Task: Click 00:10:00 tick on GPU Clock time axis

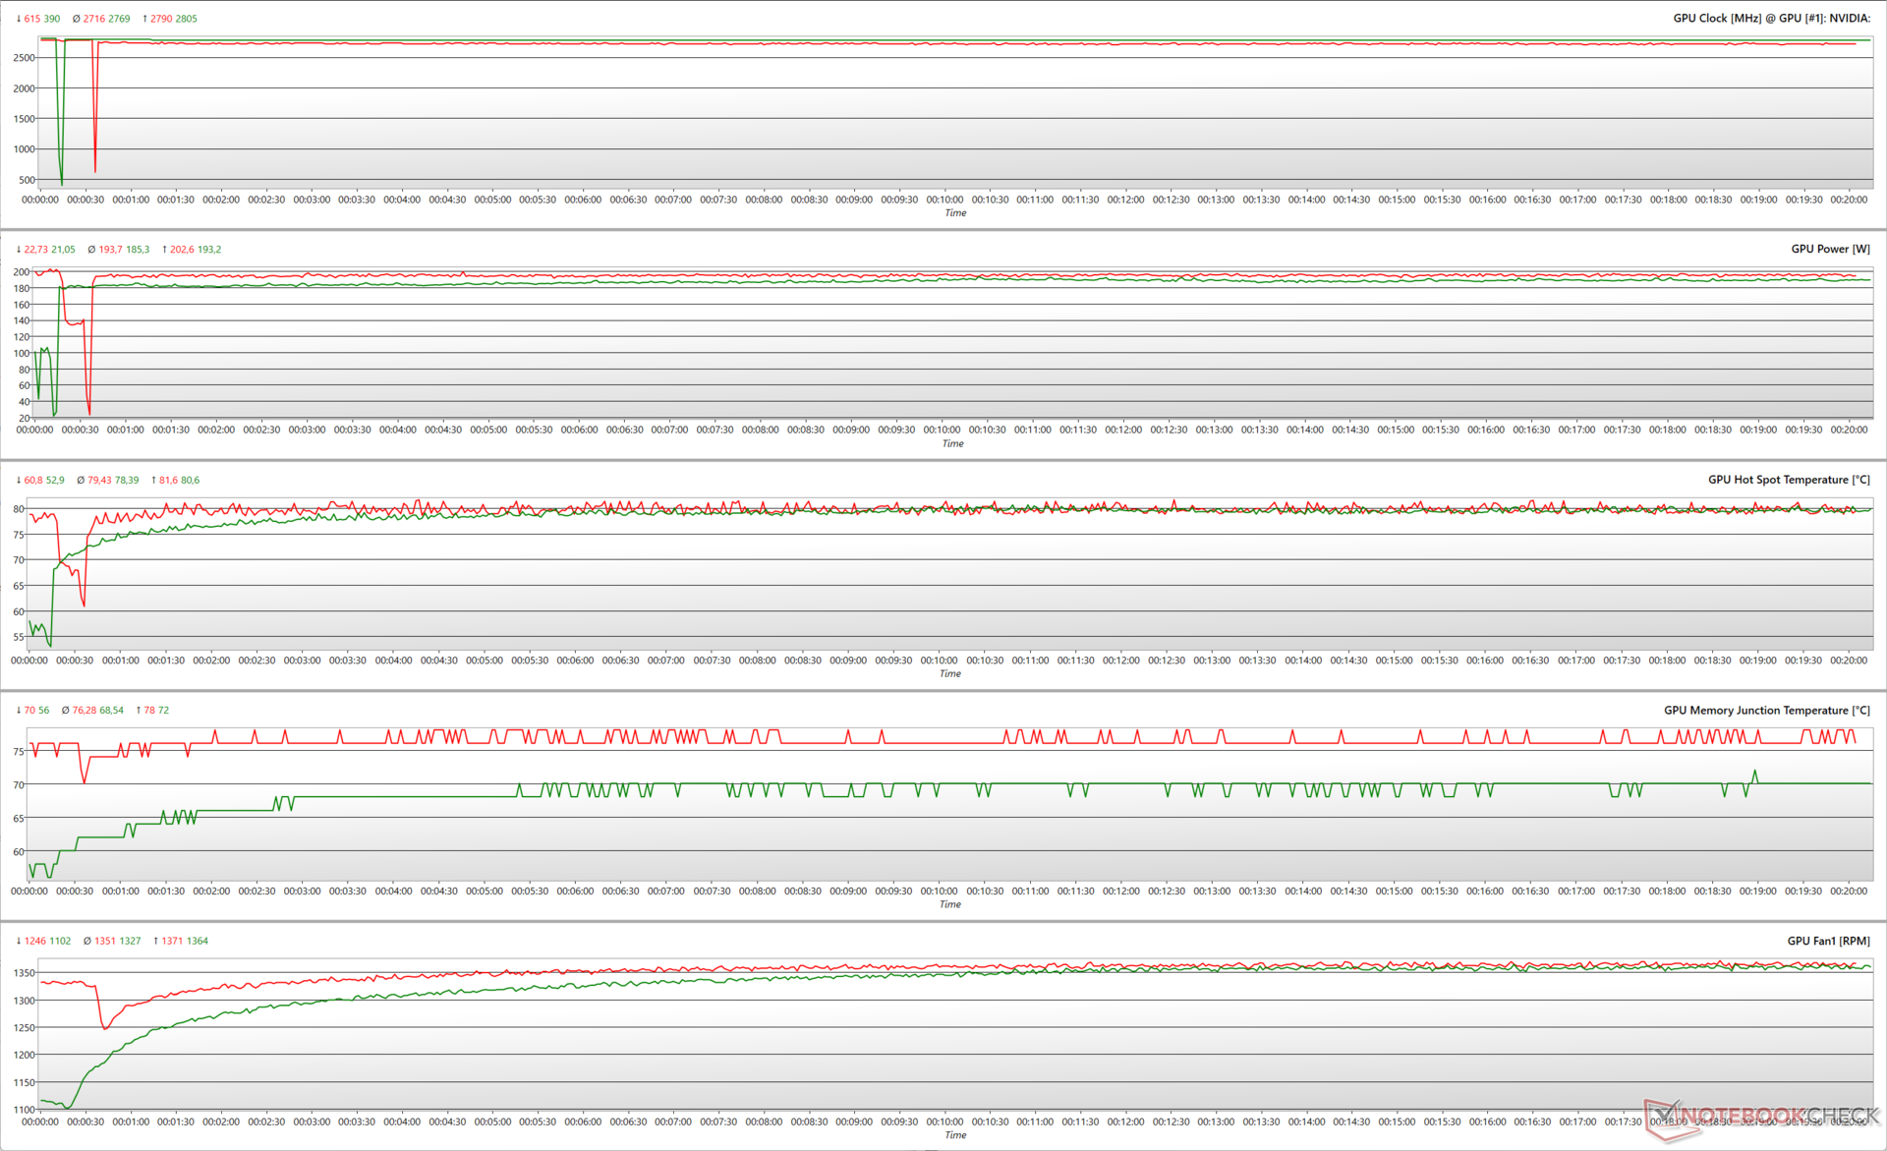Action: [943, 200]
